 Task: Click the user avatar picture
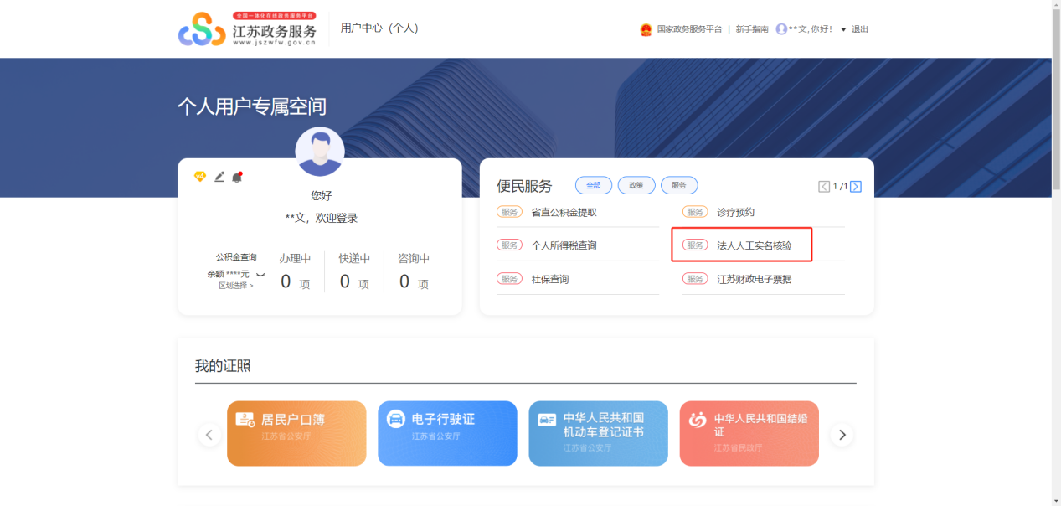[x=320, y=152]
